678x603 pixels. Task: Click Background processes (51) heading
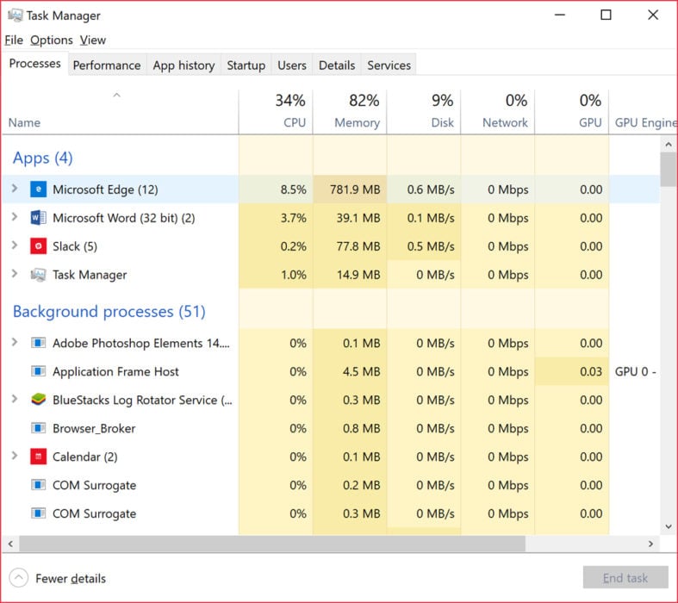(109, 312)
